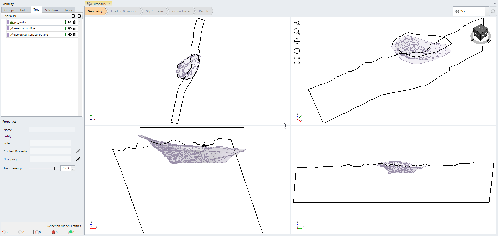Toggle visibility of external_outline
Screen dimensions: 498x236
click(70, 28)
